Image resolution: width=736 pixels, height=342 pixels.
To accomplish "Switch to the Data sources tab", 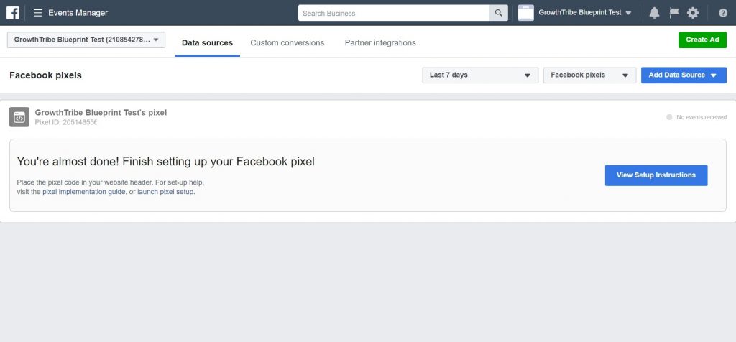I will (208, 42).
